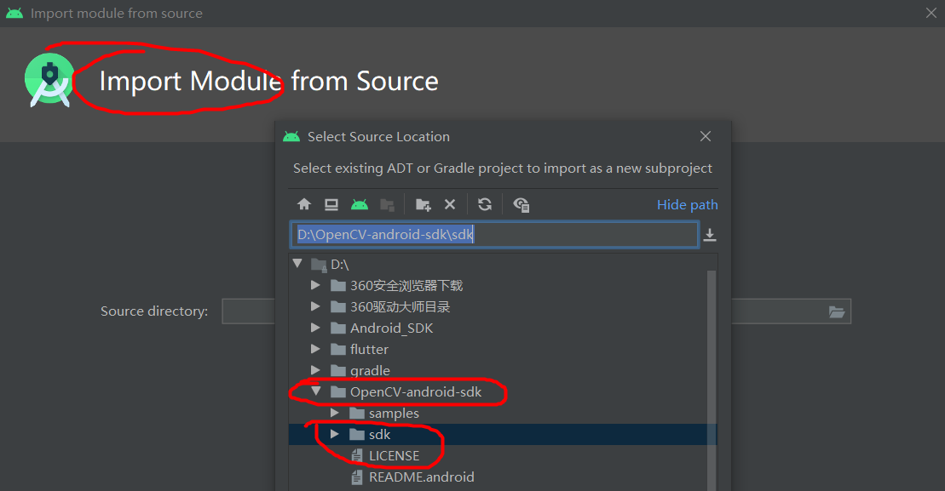Browse source directory folder icon

837,311
